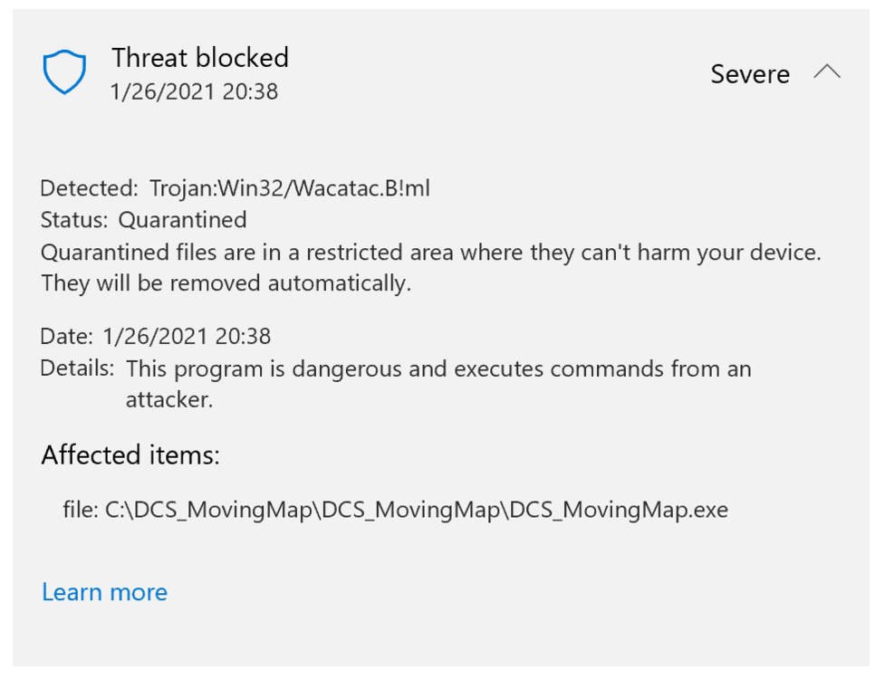Click the Quarantined status value
885x679 pixels.
[182, 220]
